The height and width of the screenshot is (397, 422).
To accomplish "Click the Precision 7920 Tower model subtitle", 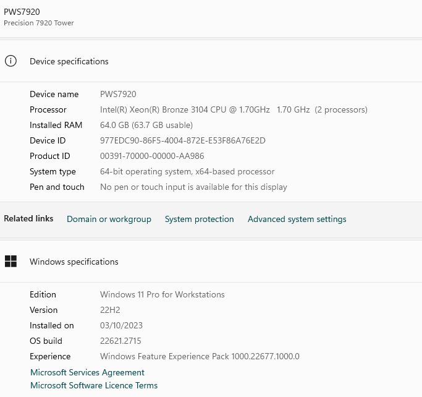I will pyautogui.click(x=39, y=23).
